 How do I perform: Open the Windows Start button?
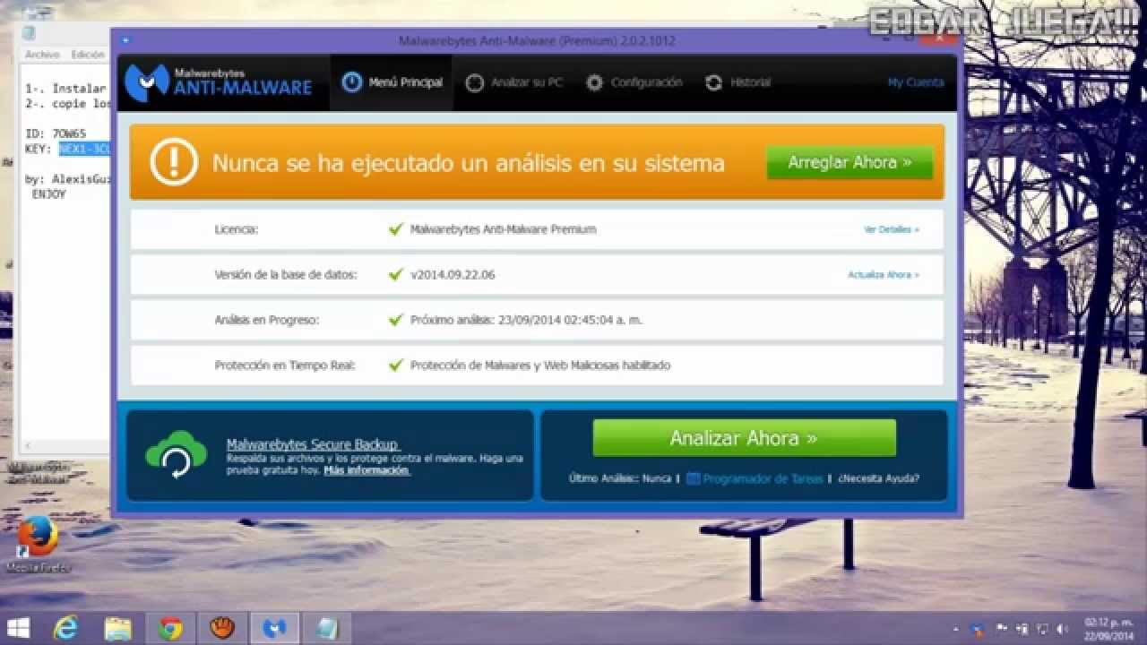(x=18, y=628)
